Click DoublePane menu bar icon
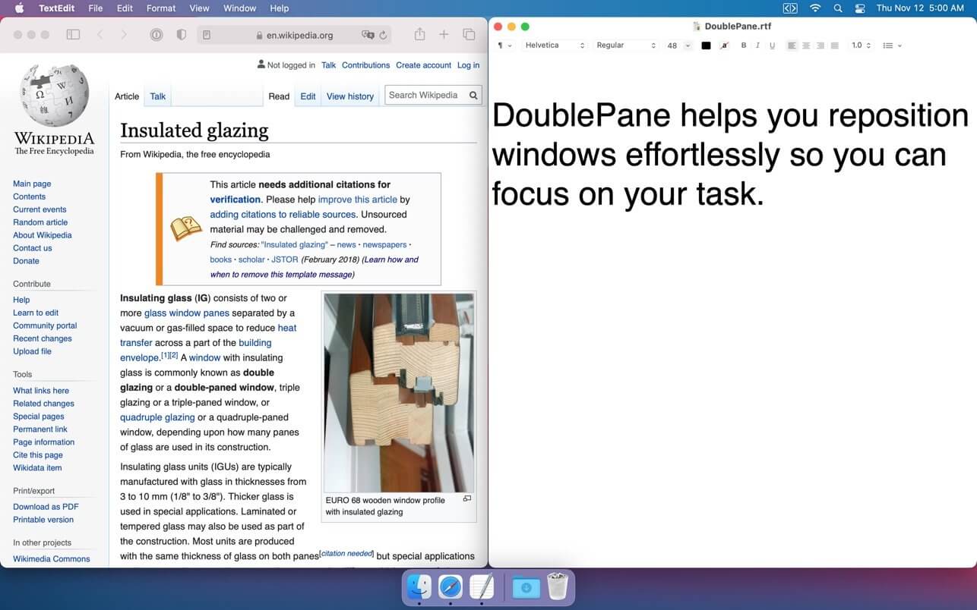The width and height of the screenshot is (977, 610). pos(790,8)
